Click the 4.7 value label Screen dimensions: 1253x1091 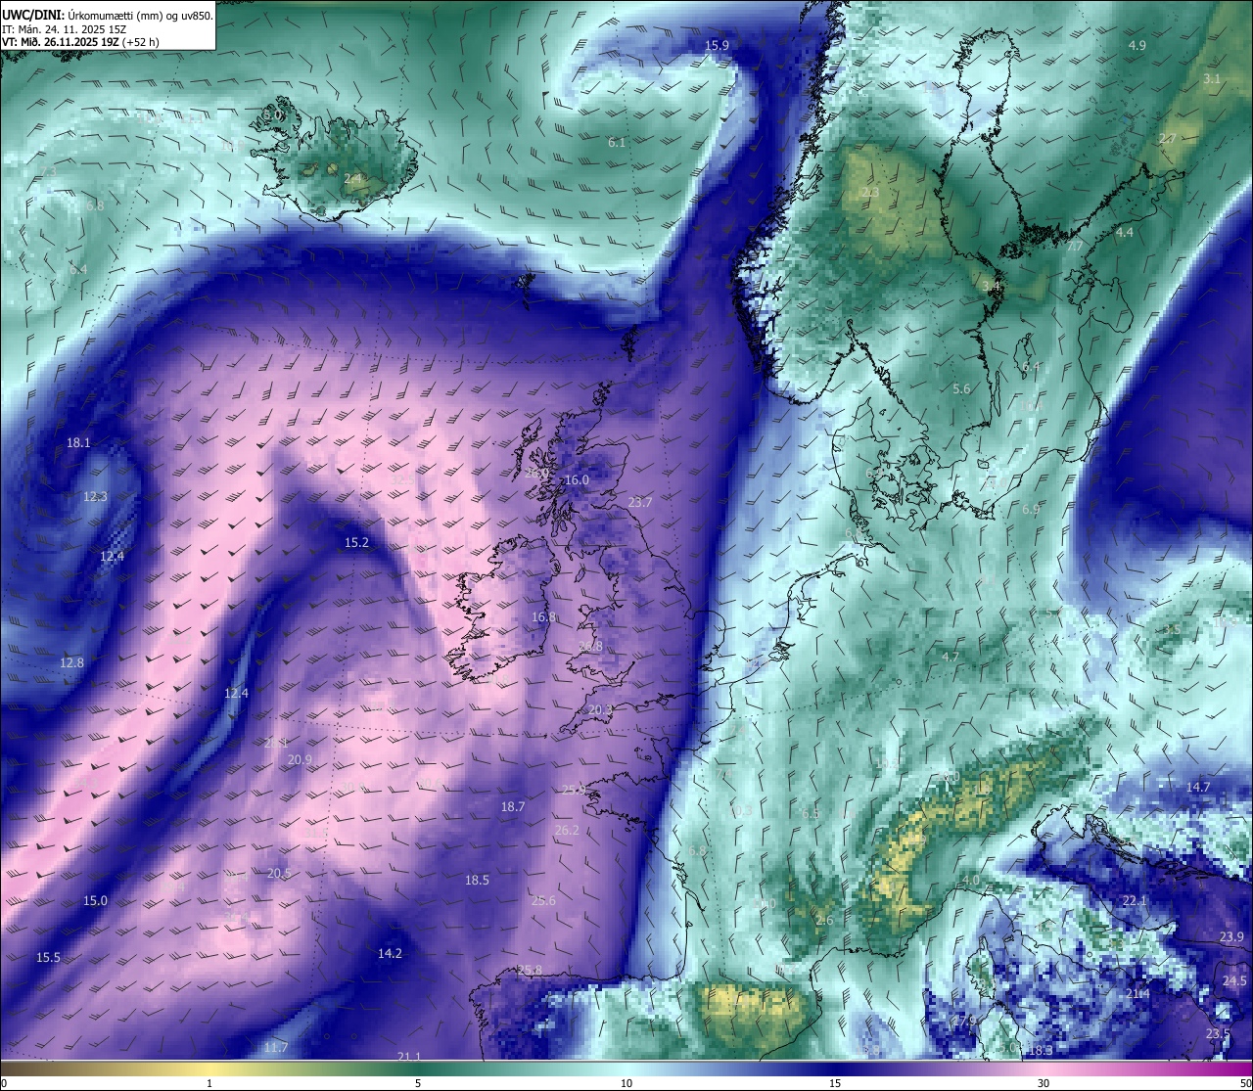click(x=951, y=658)
